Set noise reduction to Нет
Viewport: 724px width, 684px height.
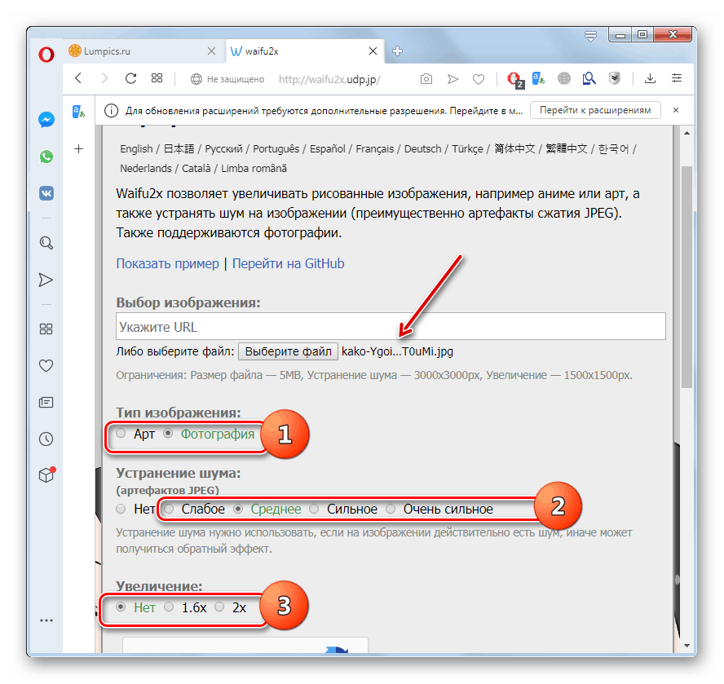pos(121,509)
